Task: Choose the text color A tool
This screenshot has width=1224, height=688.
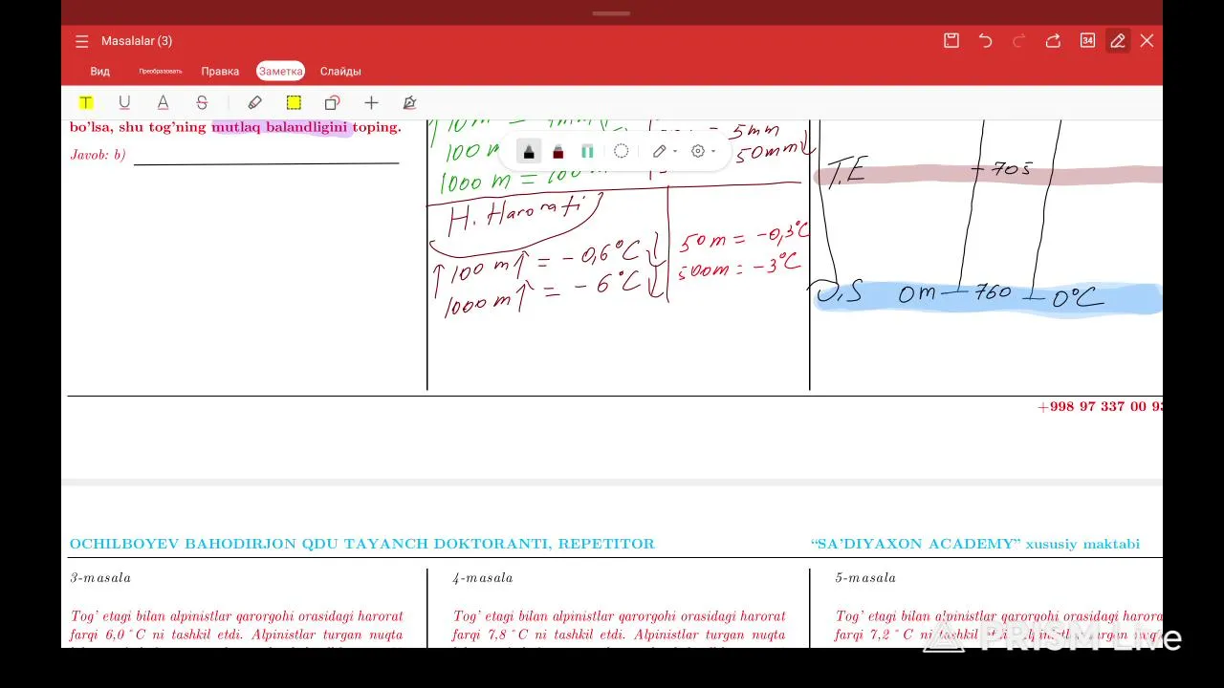Action: coord(163,102)
